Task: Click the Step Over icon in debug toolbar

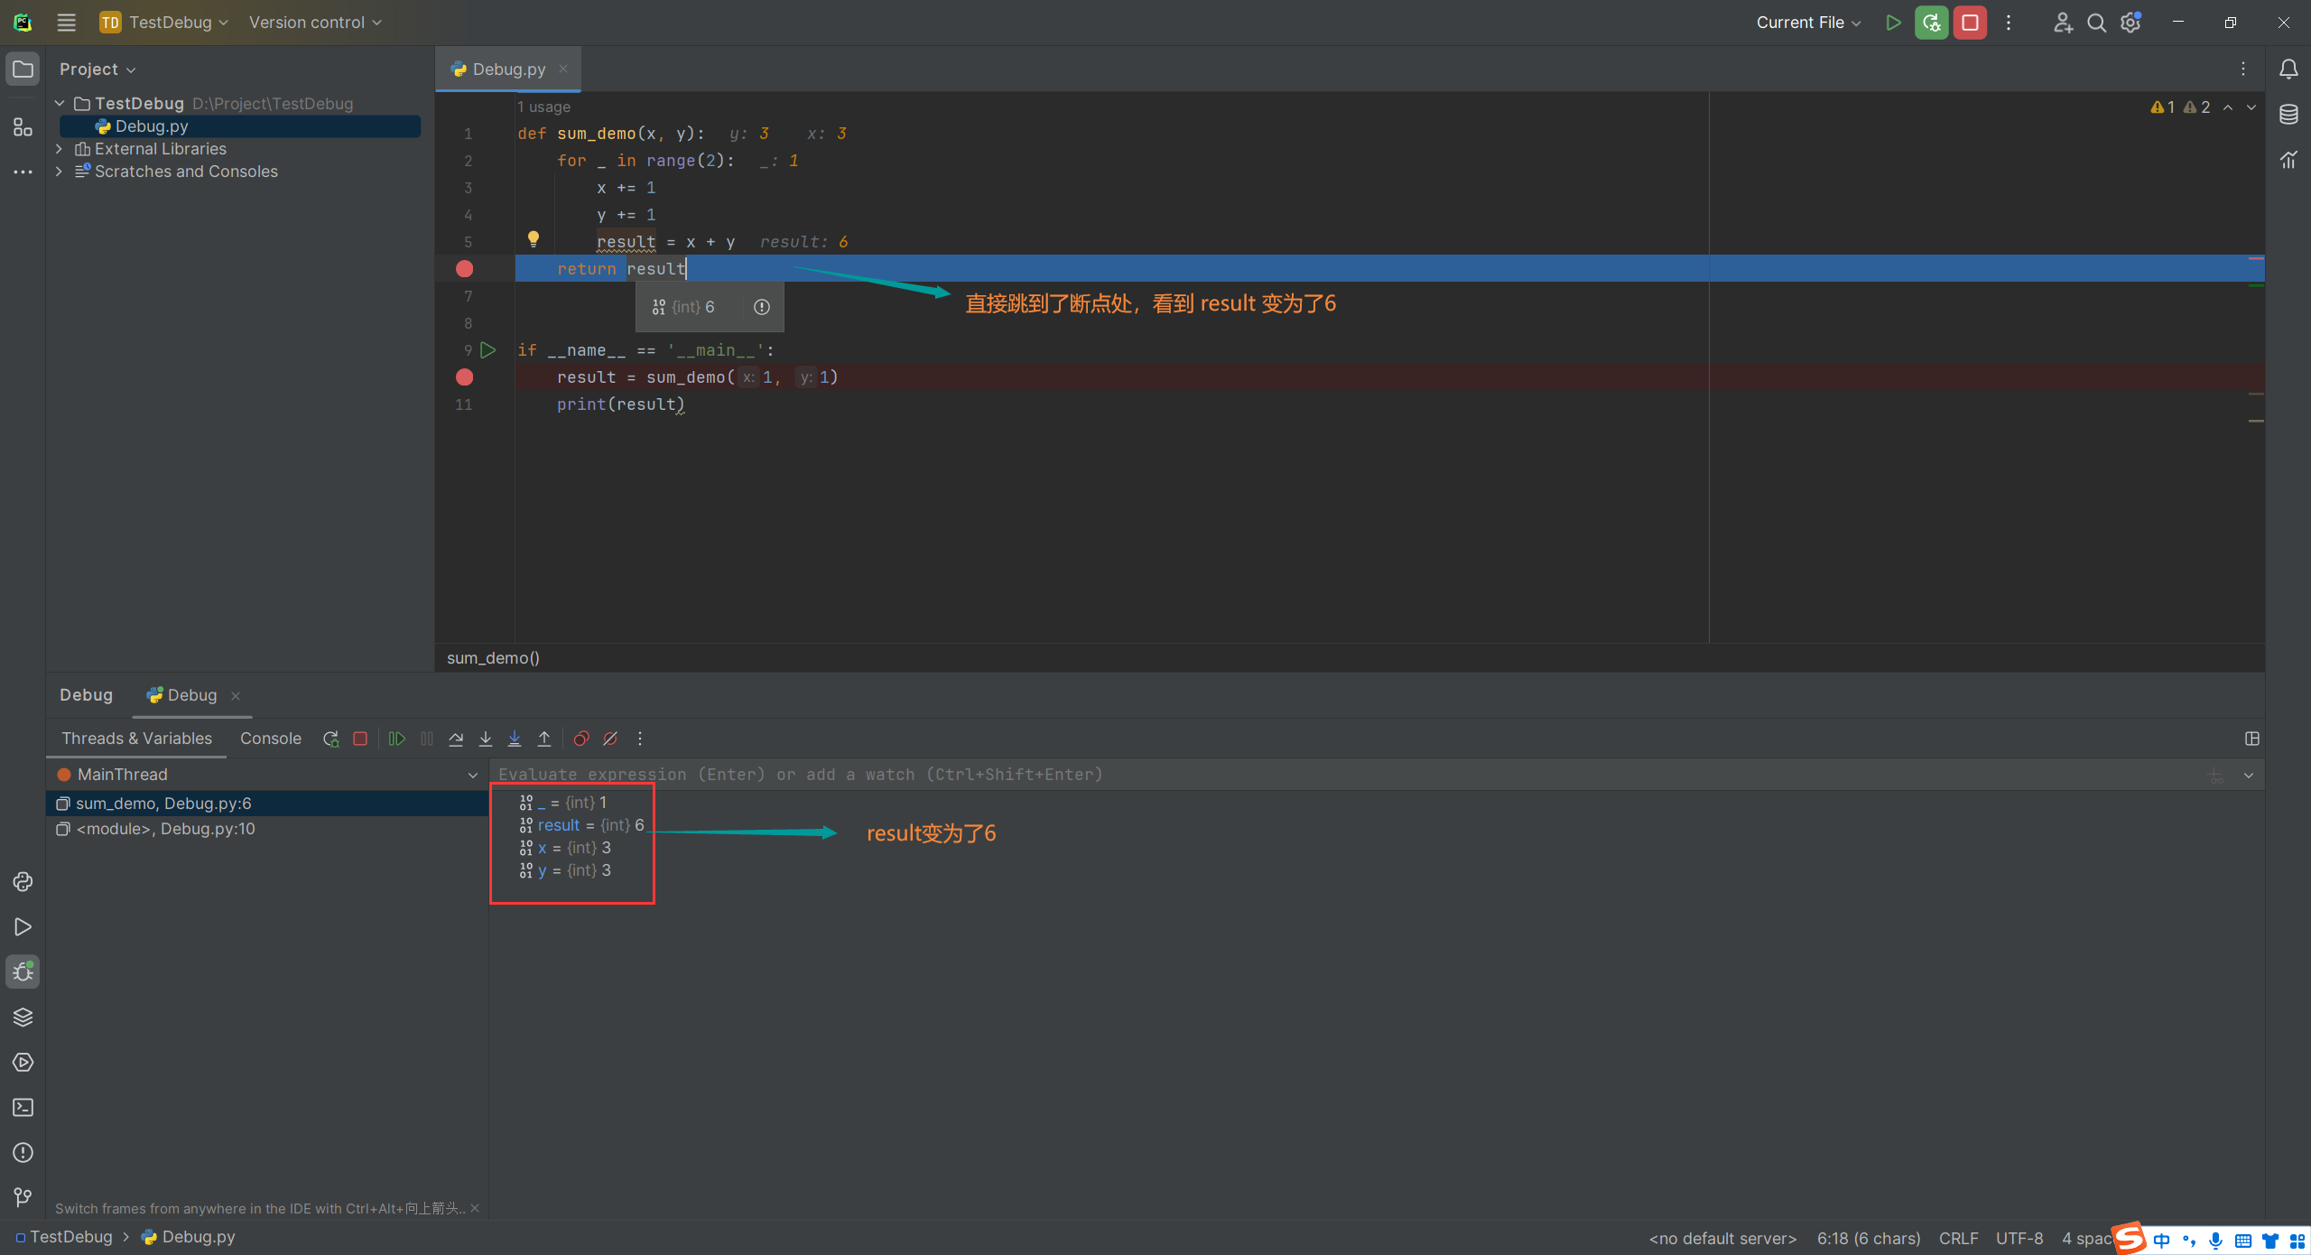Action: point(454,739)
